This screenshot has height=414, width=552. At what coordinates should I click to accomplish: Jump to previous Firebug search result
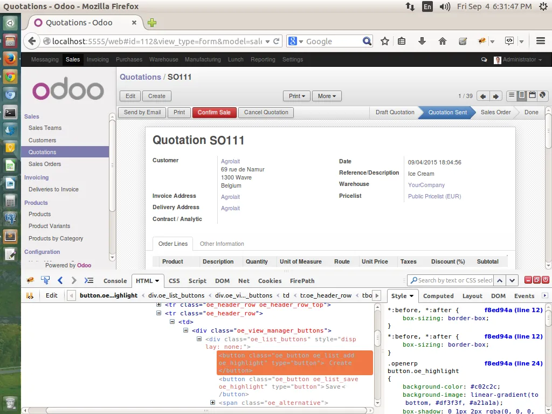tap(500, 280)
